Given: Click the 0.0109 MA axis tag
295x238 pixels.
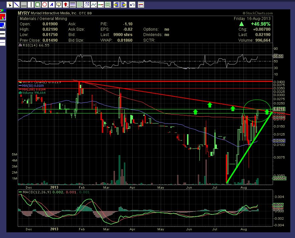Looking at the screenshot, I should pyautogui.click(x=279, y=141).
